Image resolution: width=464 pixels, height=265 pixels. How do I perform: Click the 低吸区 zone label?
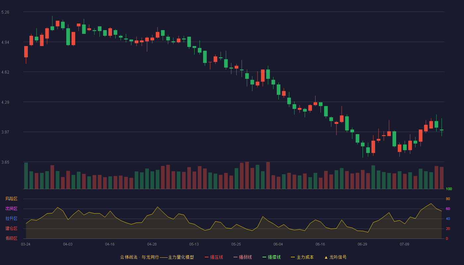point(11,238)
